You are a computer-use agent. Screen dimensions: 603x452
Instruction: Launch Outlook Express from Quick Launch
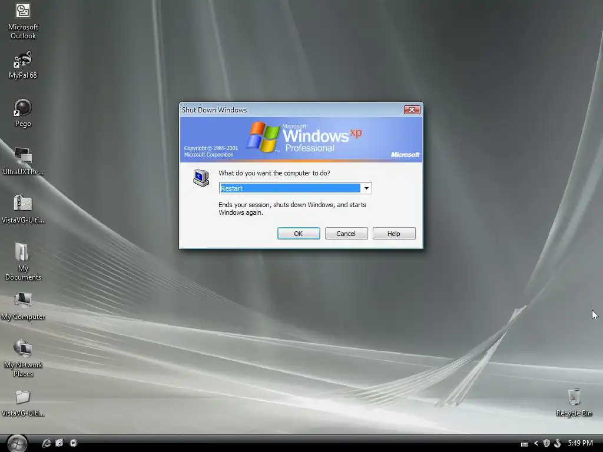[x=59, y=443]
